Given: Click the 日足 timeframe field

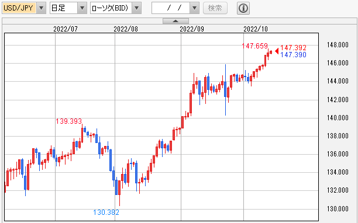Looking at the screenshot, I should click(x=64, y=8).
